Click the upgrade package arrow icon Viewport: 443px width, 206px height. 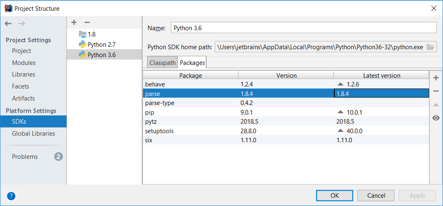[x=436, y=105]
